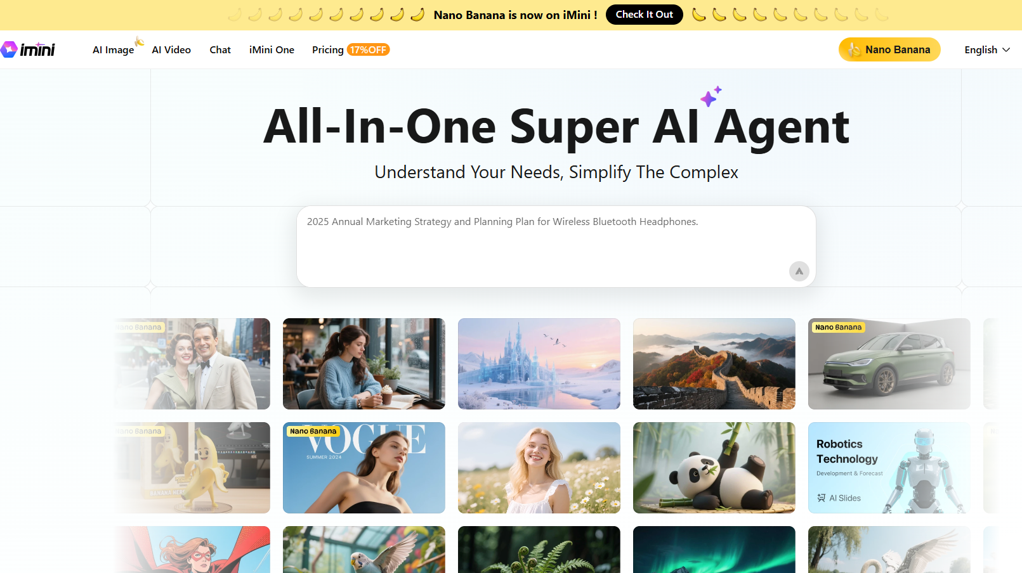
Task: Click the banana icon on Nano Banana button
Action: click(855, 49)
